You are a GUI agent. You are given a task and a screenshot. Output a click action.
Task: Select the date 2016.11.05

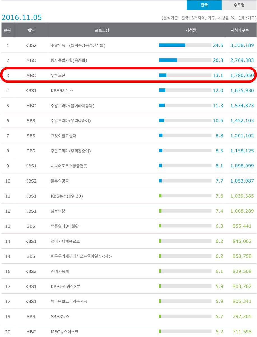click(x=22, y=17)
